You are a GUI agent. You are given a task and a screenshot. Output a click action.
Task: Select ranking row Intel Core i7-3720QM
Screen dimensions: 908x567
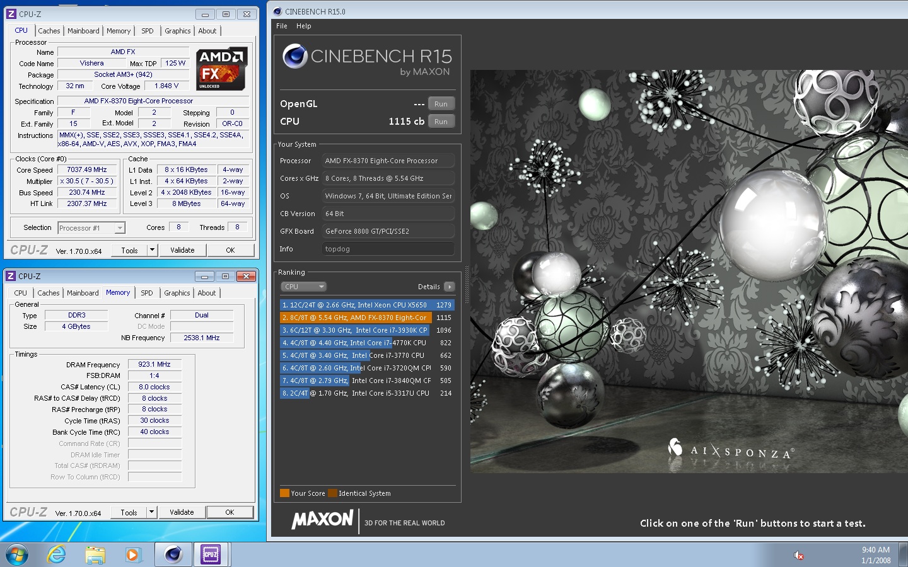(x=367, y=368)
